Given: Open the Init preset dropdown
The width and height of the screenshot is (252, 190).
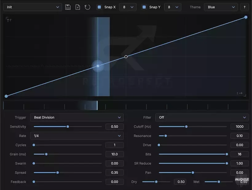Looking at the screenshot, I should 33,7.
